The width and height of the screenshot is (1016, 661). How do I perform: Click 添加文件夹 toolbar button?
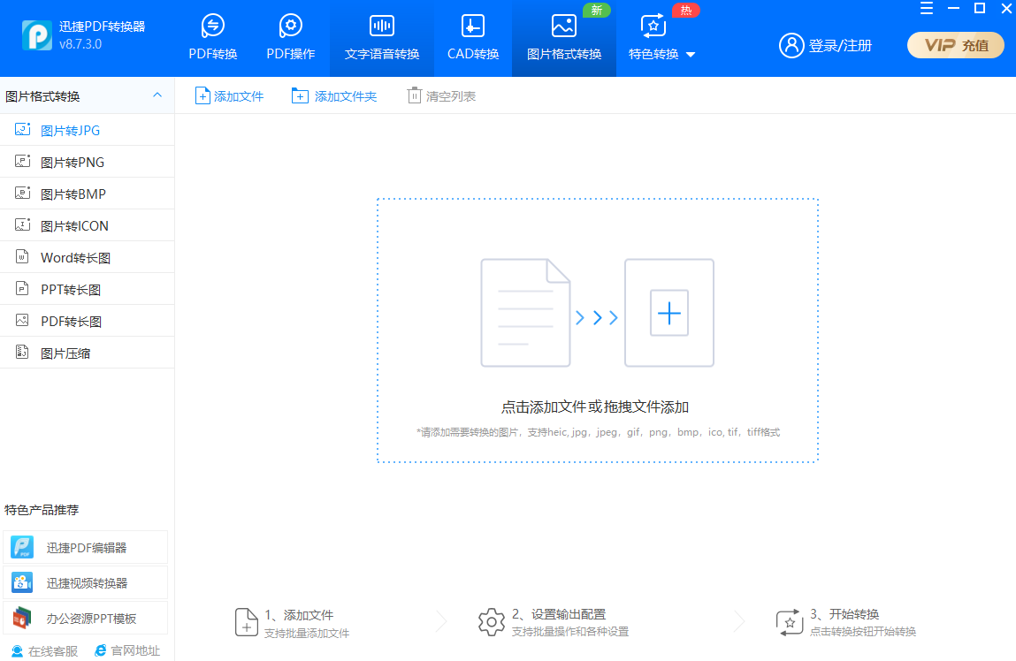coord(334,95)
